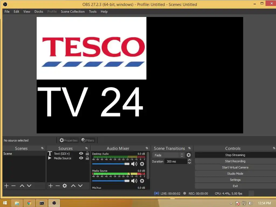Remove selected source with minus icon
This screenshot has width=276, height=207.
pos(58,186)
